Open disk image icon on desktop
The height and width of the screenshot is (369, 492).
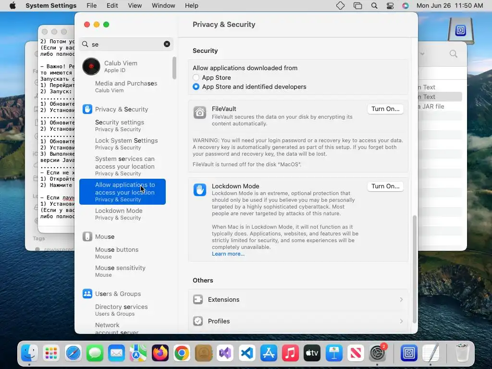[x=460, y=30]
